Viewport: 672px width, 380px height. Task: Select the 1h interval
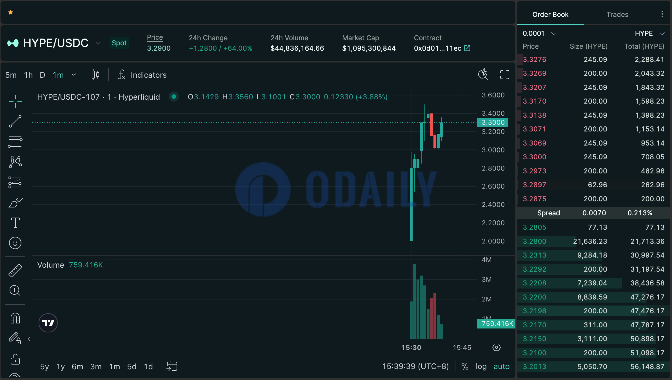tap(28, 75)
